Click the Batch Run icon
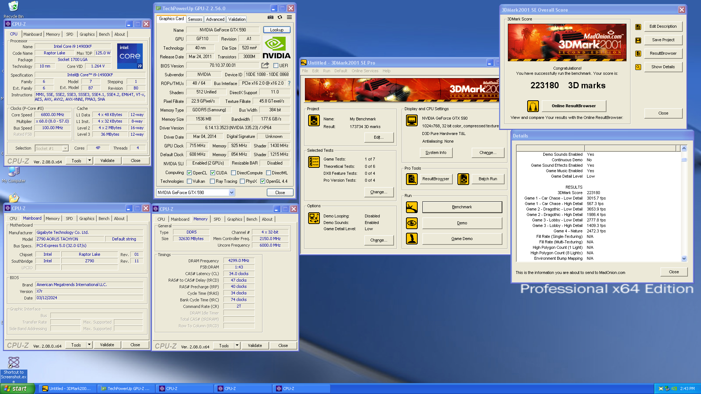The width and height of the screenshot is (701, 394). (463, 179)
